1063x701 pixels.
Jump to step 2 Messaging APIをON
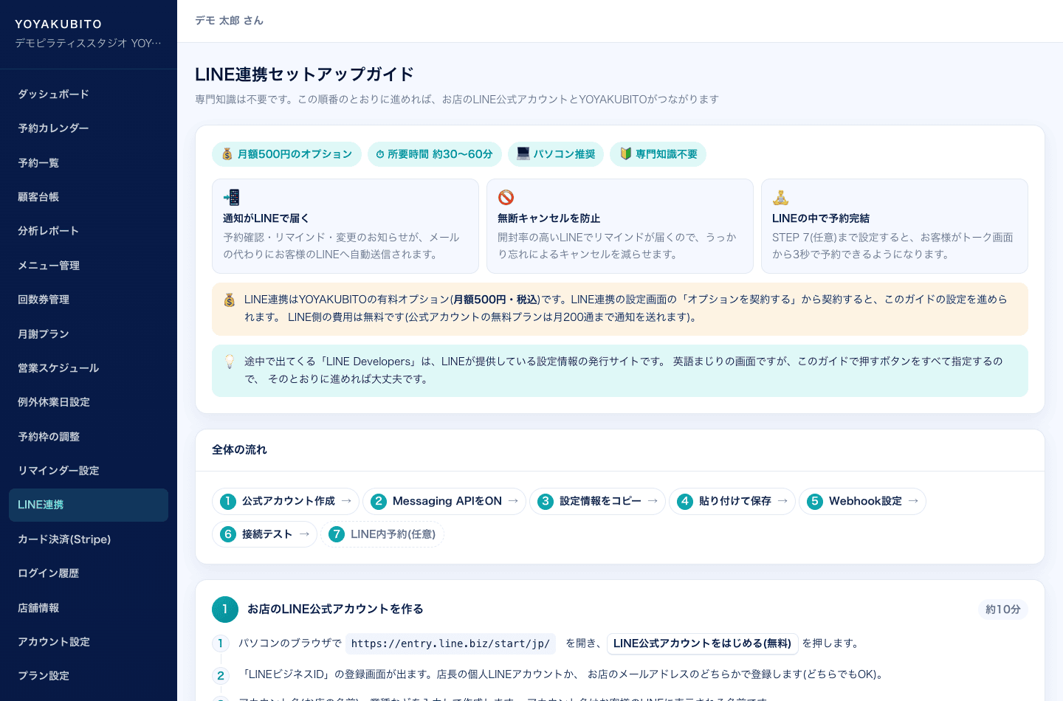click(444, 501)
